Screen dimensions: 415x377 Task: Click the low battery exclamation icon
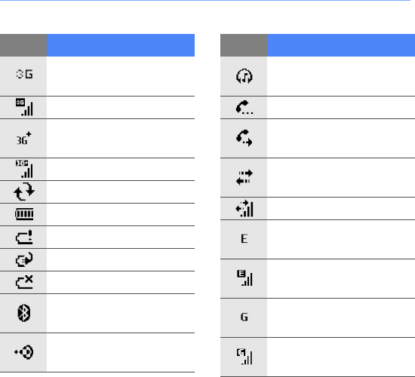(x=24, y=237)
